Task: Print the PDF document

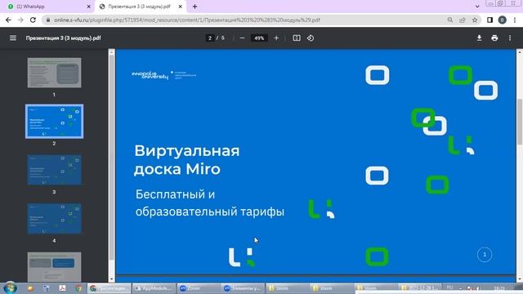Action: (494, 38)
